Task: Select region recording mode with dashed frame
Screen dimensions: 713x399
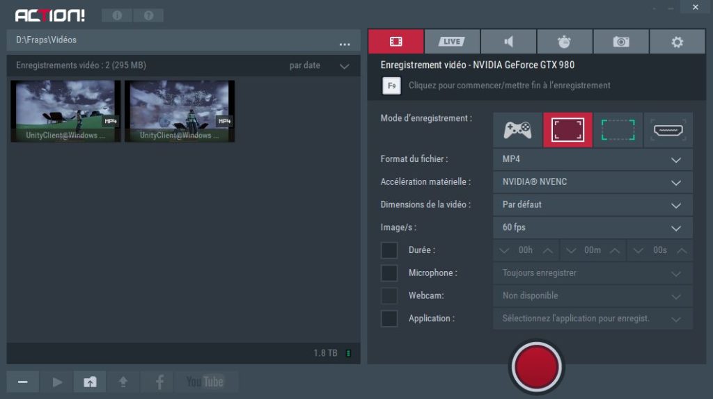Action: 618,130
